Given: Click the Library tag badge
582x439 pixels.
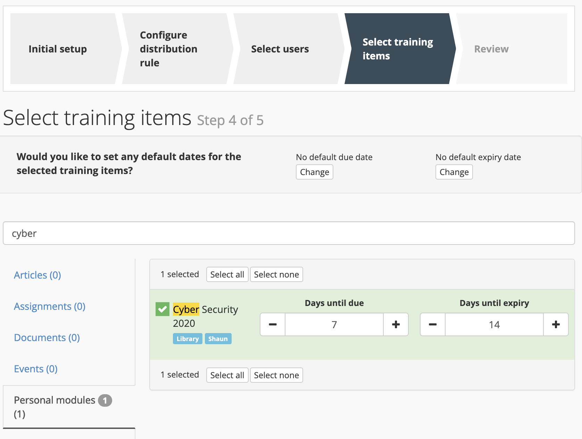Looking at the screenshot, I should [x=188, y=339].
